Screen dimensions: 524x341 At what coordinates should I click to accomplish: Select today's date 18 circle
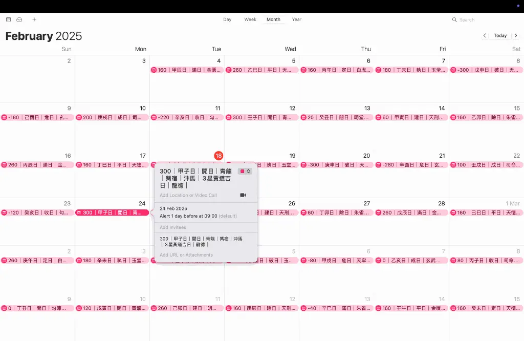[219, 156]
